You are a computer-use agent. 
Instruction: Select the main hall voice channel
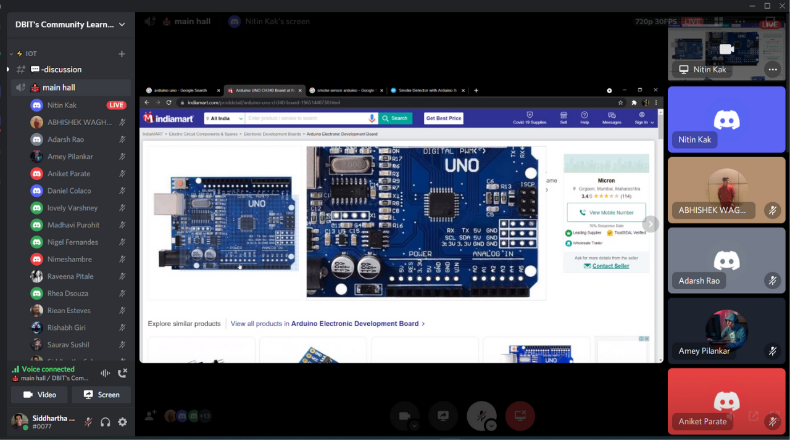point(71,88)
